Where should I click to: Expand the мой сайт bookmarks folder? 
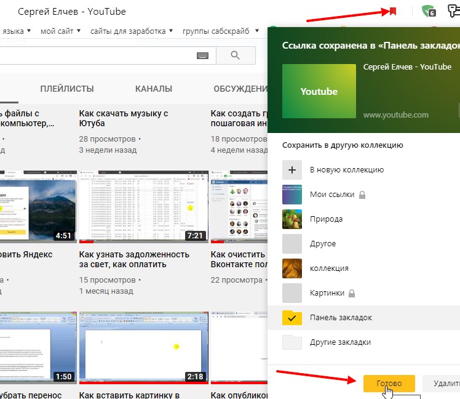pos(60,31)
